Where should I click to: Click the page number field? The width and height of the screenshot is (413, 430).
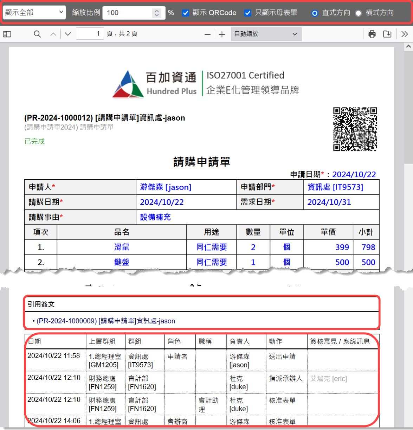[90, 34]
